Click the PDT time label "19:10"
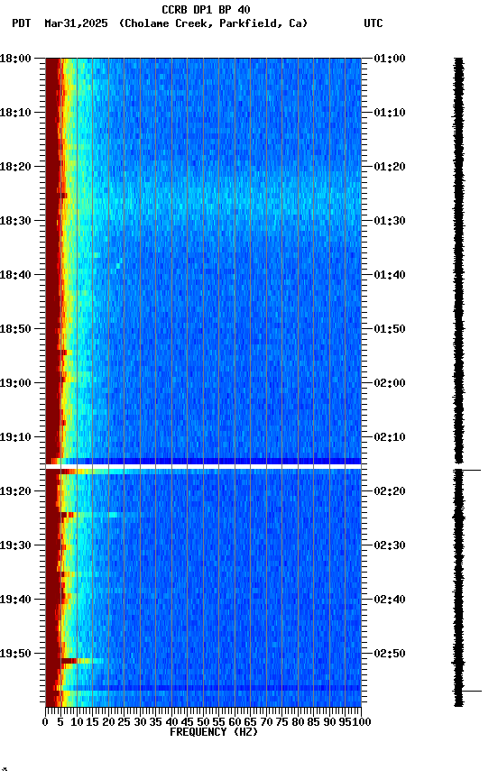 (x=15, y=437)
